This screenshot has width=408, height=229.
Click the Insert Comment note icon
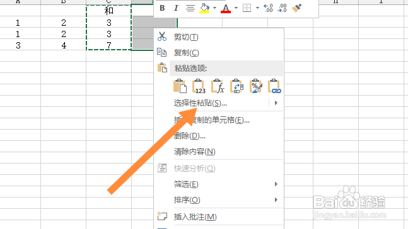(x=162, y=216)
